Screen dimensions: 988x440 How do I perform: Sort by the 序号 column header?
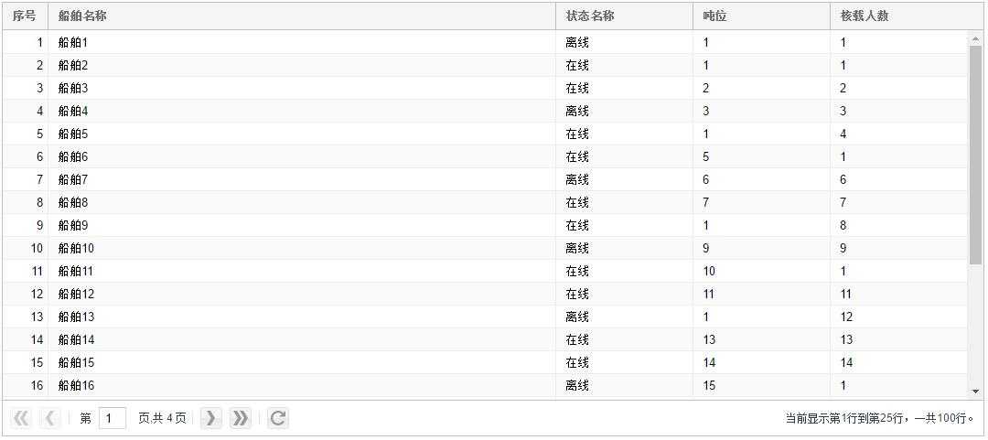(26, 16)
